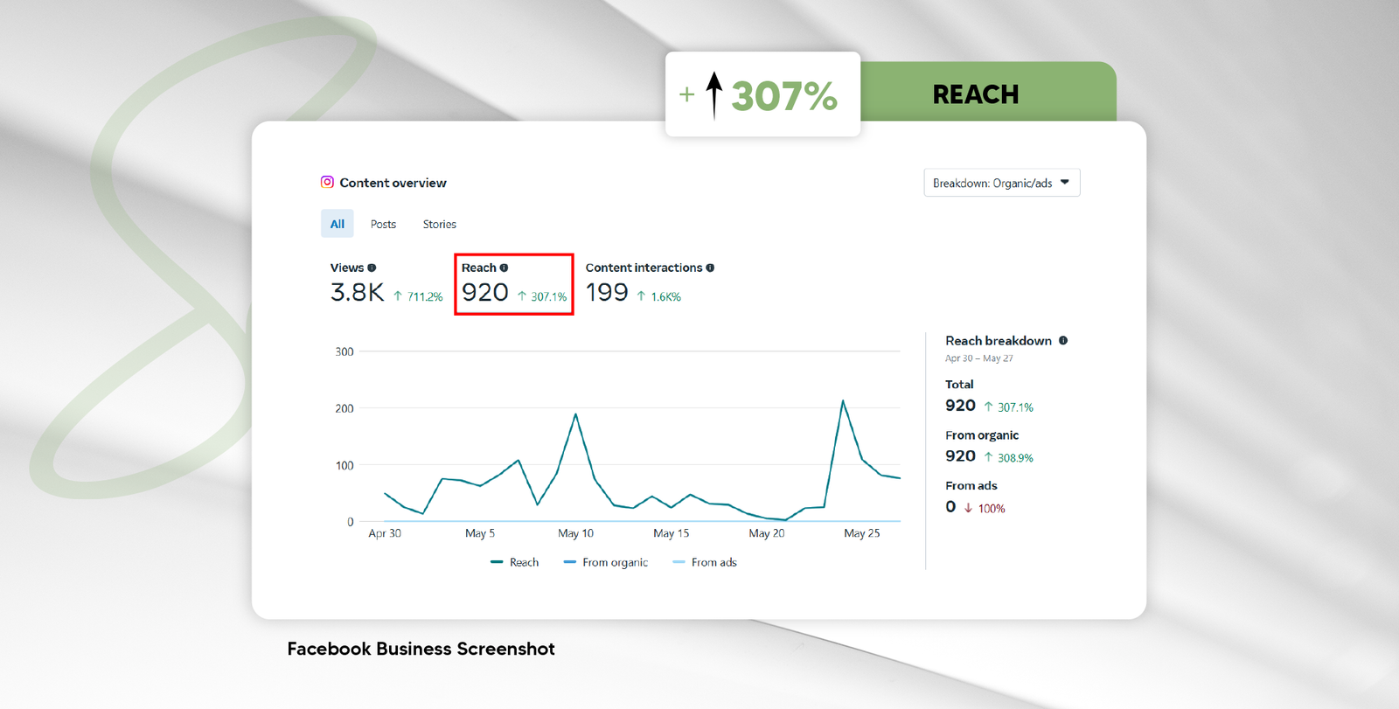Select the Posts tab
The width and height of the screenshot is (1399, 709).
coord(383,224)
